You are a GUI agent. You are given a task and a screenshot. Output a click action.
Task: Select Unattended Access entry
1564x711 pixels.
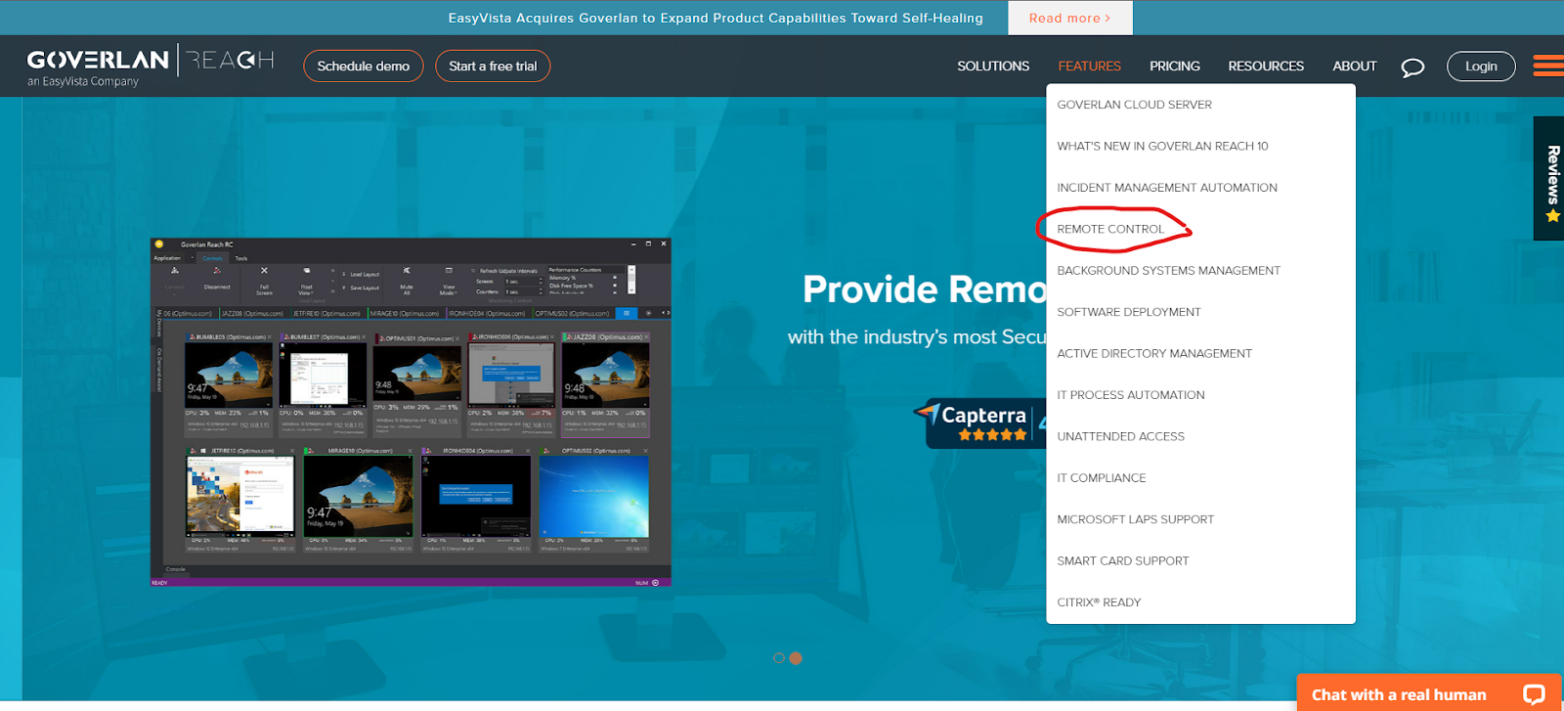point(1120,437)
